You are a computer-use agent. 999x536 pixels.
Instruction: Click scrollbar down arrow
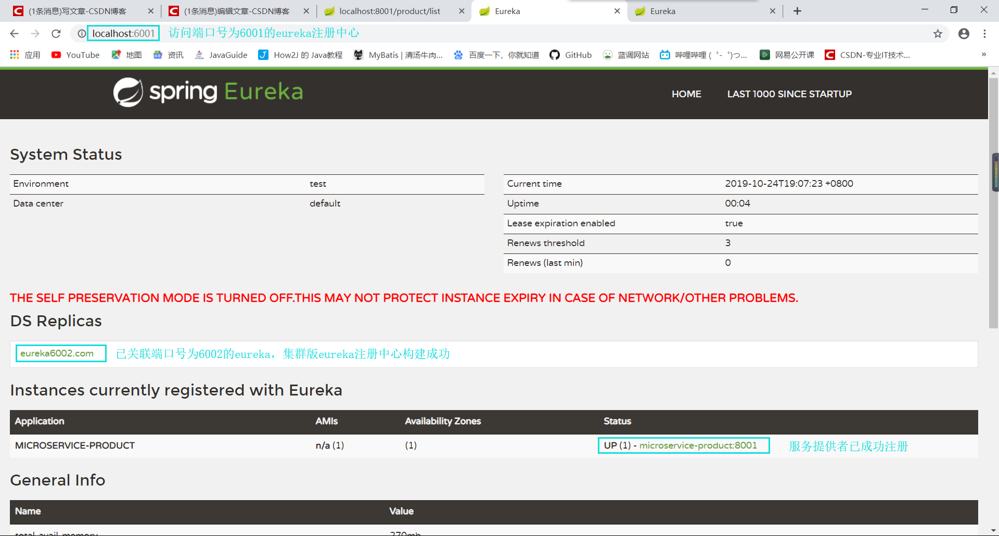pyautogui.click(x=994, y=531)
